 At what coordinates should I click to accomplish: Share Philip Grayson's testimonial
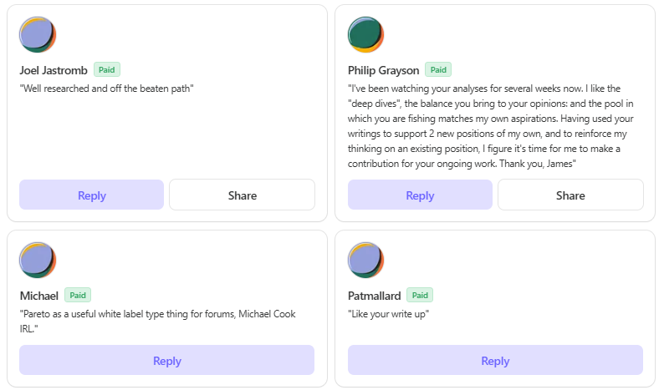point(570,195)
